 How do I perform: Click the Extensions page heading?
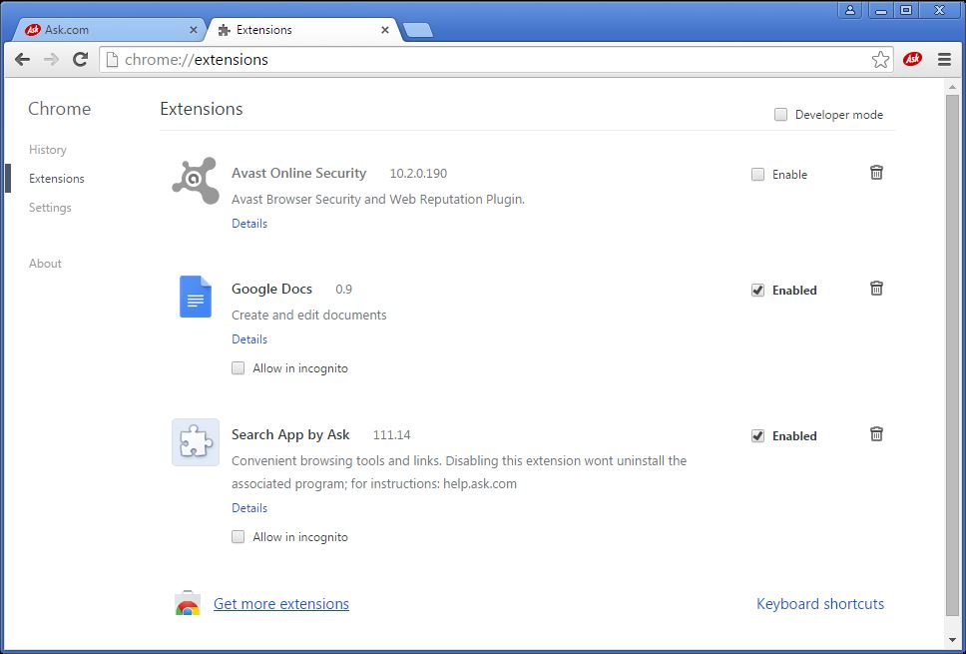click(x=202, y=109)
